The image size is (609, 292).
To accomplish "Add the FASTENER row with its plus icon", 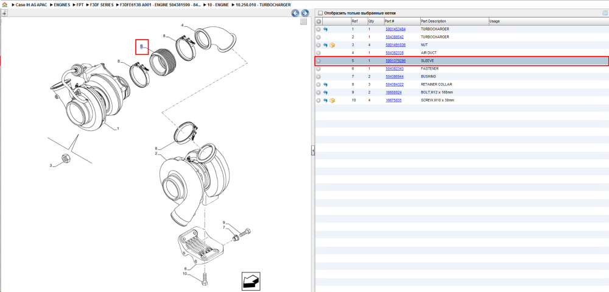I will 319,69.
